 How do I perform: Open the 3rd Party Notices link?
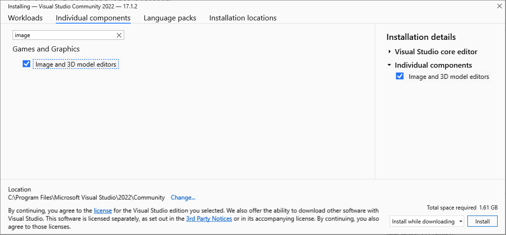tap(209, 219)
